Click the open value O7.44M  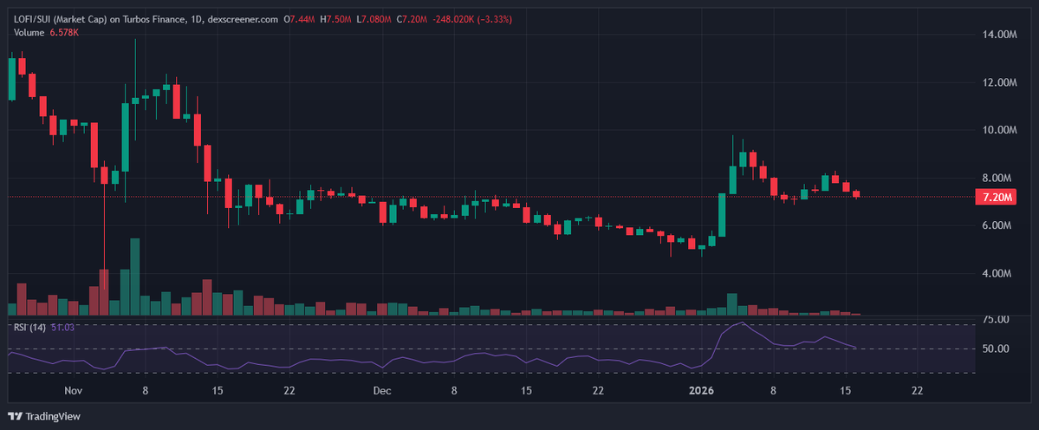pos(300,19)
